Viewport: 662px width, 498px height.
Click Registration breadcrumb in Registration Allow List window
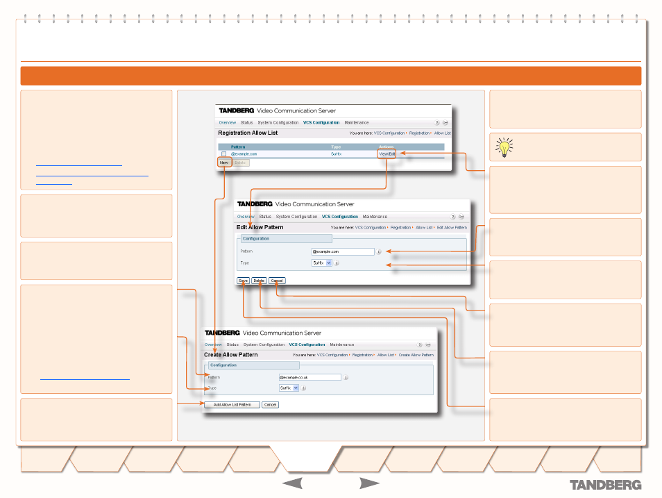pos(419,133)
